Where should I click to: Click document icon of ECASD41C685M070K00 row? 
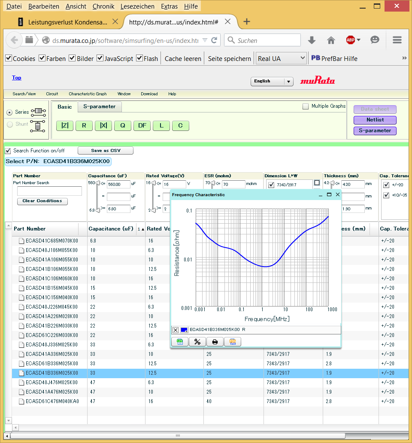(21, 241)
